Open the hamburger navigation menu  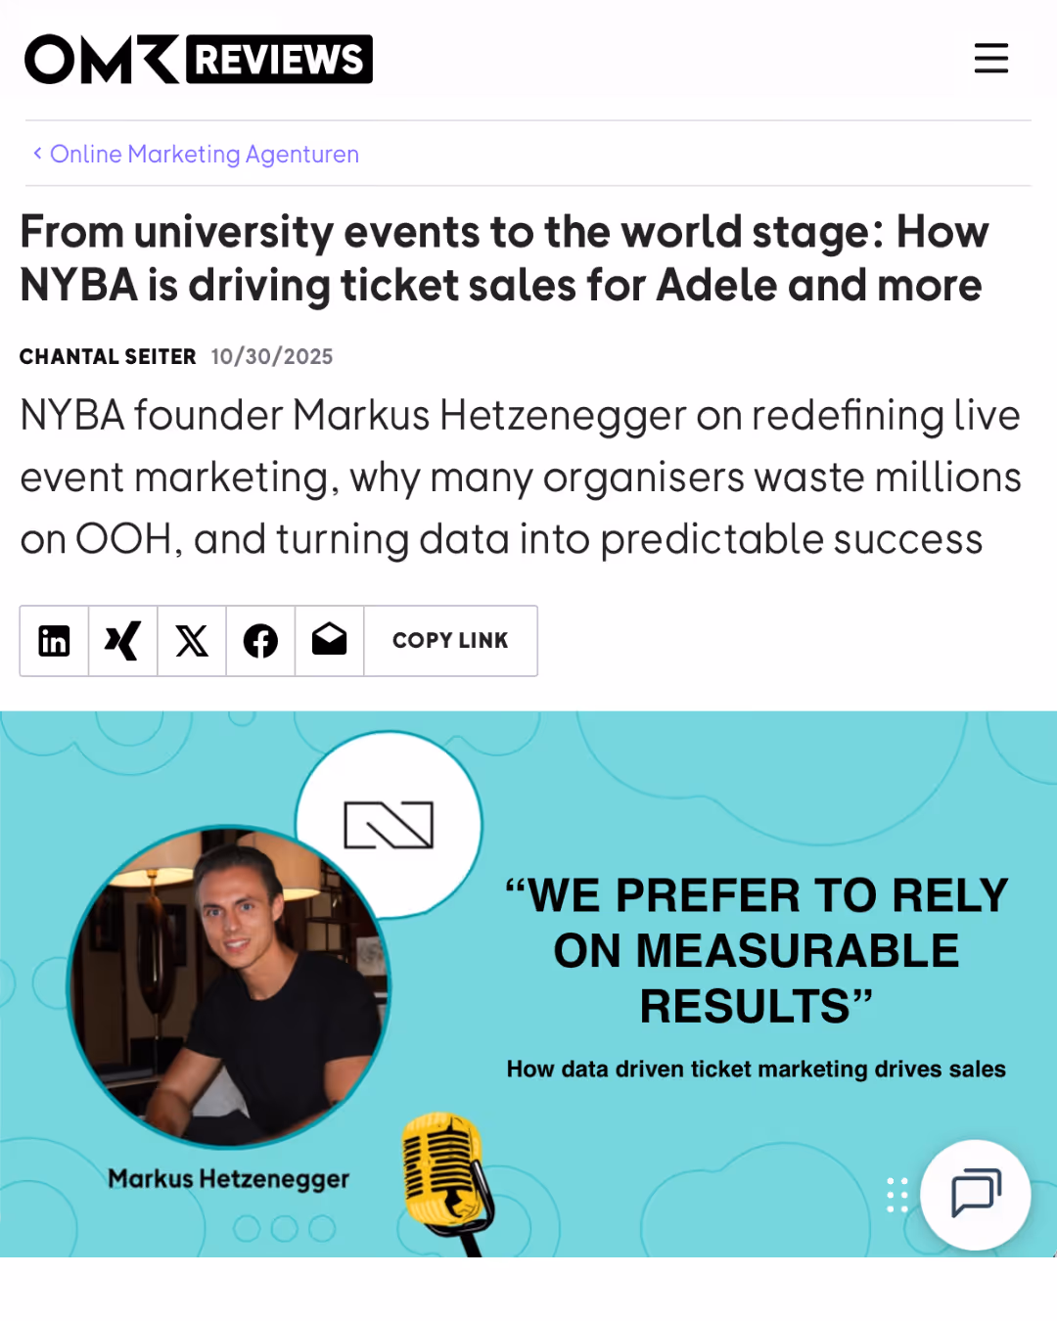990,58
